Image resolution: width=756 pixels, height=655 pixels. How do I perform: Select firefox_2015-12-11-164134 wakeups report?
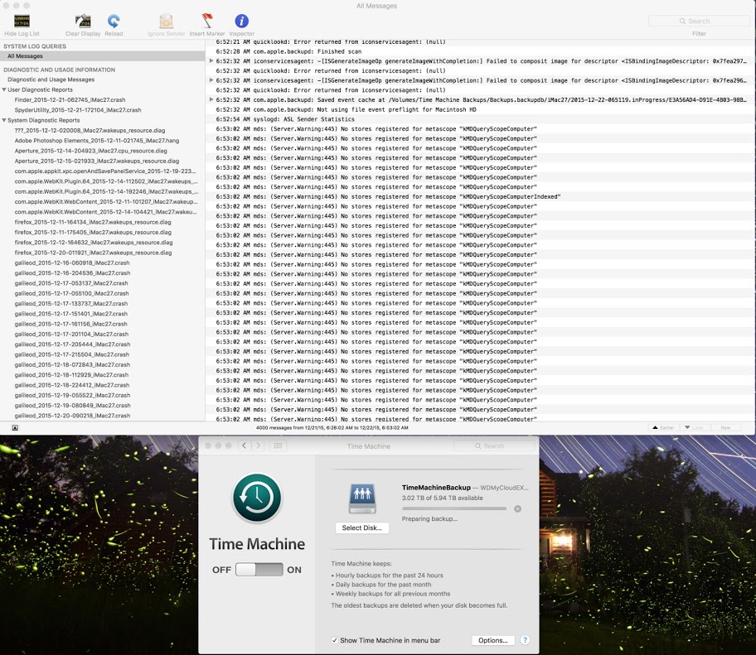(93, 222)
